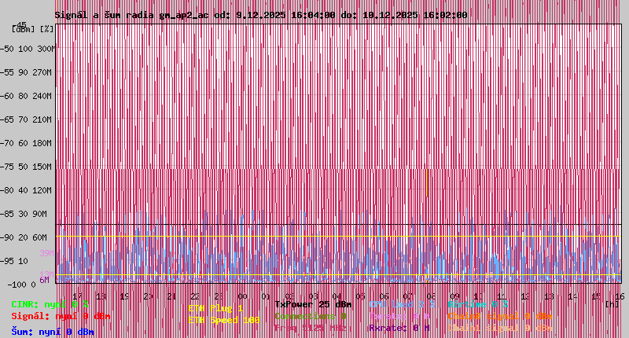The height and width of the screenshot is (338, 629).
Task: Click the '-95 10' axis label
Action: (14, 262)
